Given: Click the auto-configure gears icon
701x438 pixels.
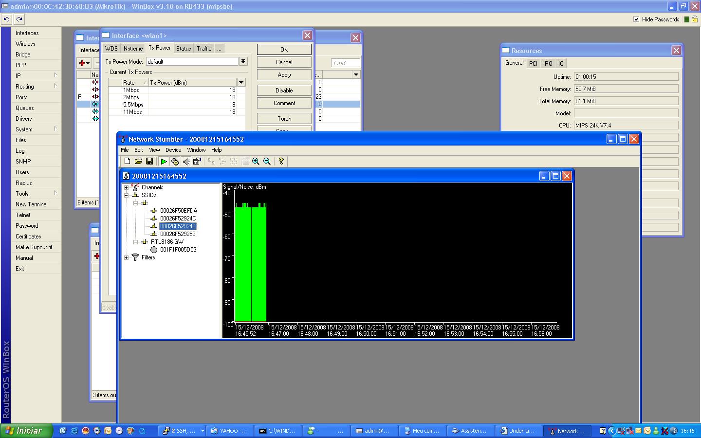Looking at the screenshot, I should click(175, 162).
